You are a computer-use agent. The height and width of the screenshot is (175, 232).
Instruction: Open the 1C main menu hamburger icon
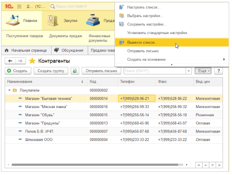[19, 6]
